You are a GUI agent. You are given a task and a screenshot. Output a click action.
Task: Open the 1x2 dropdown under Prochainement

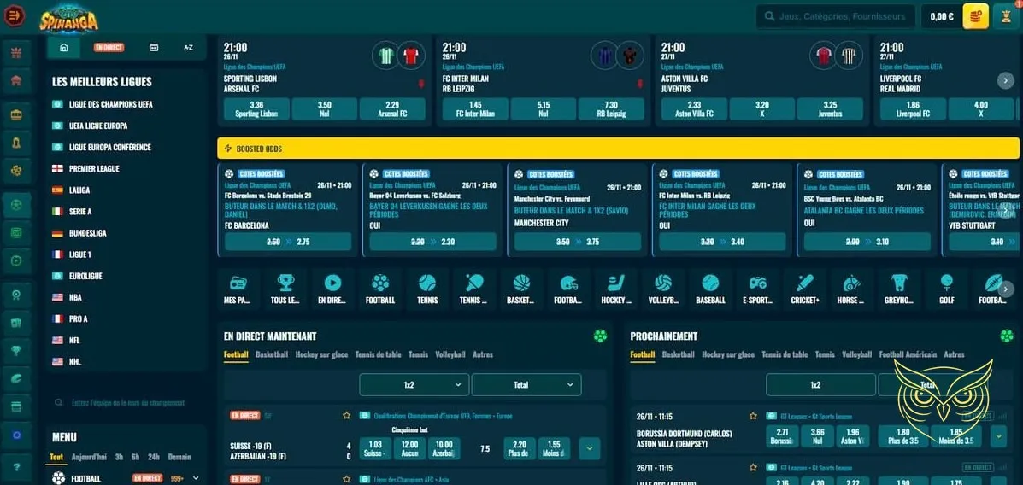(820, 384)
